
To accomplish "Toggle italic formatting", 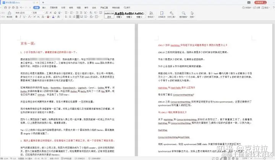I will [x=20, y=17].
